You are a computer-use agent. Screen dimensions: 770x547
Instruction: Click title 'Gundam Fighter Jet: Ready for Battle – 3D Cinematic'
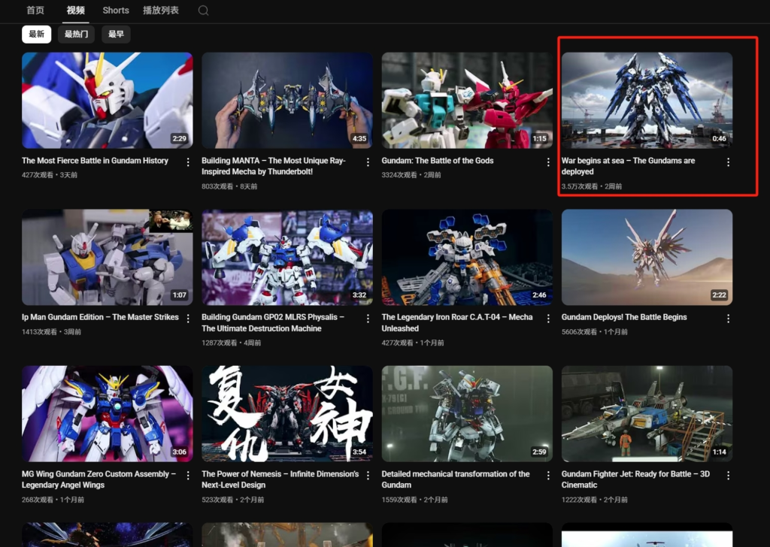click(x=635, y=479)
